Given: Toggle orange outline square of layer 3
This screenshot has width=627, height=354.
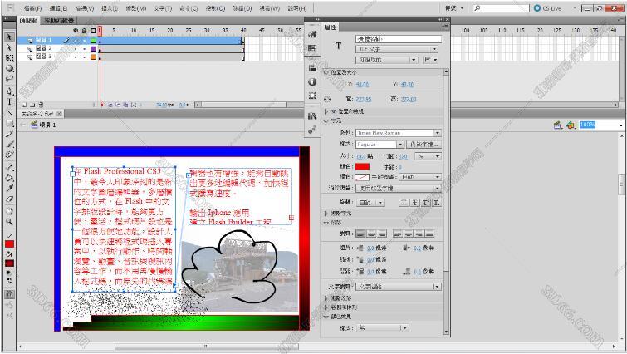Looking at the screenshot, I should [x=93, y=57].
